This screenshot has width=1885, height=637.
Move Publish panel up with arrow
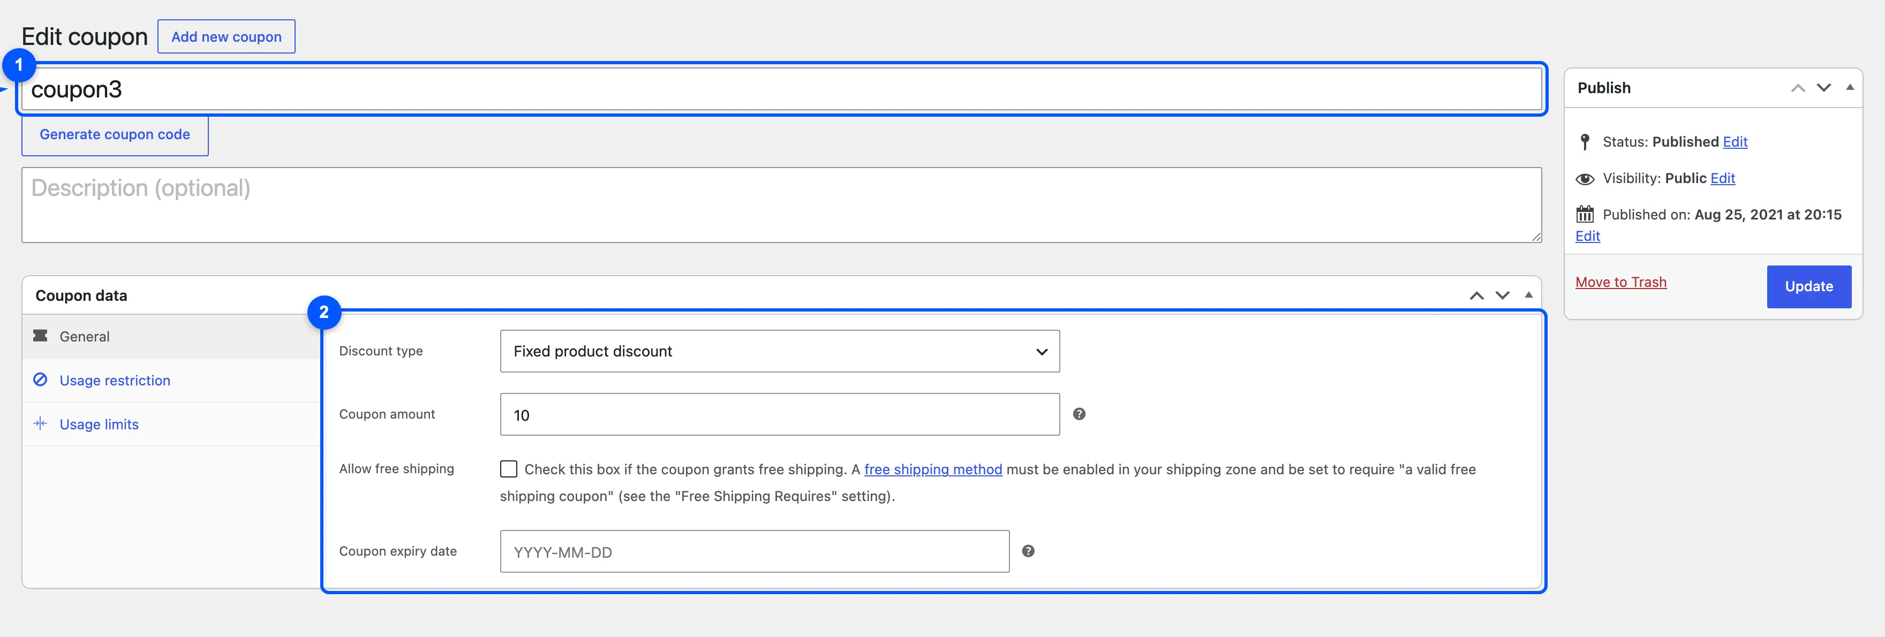coord(1798,88)
